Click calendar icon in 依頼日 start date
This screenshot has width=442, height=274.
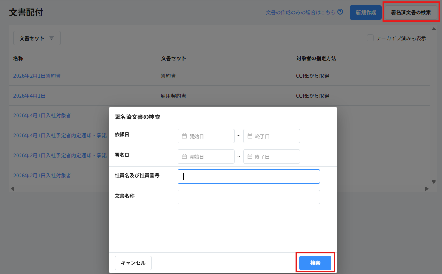click(x=184, y=136)
